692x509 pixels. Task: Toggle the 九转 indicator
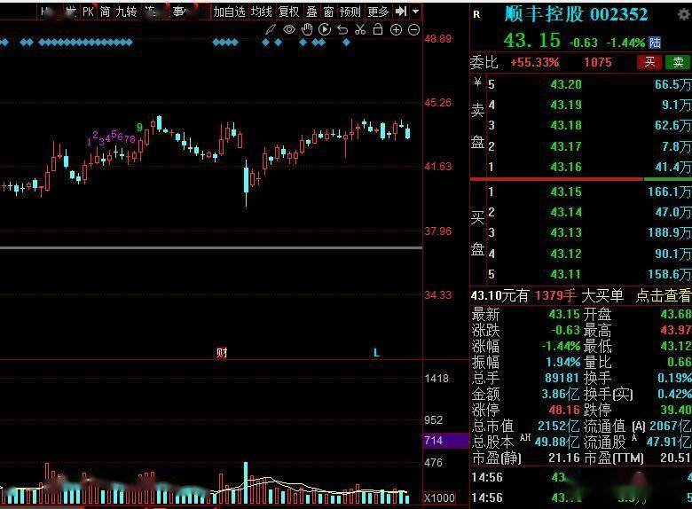coord(126,12)
